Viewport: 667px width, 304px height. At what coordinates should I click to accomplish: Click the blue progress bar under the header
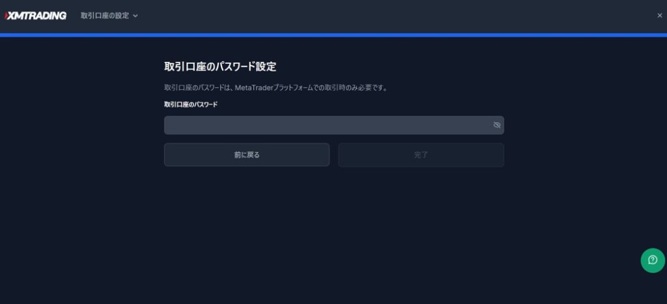(x=333, y=35)
